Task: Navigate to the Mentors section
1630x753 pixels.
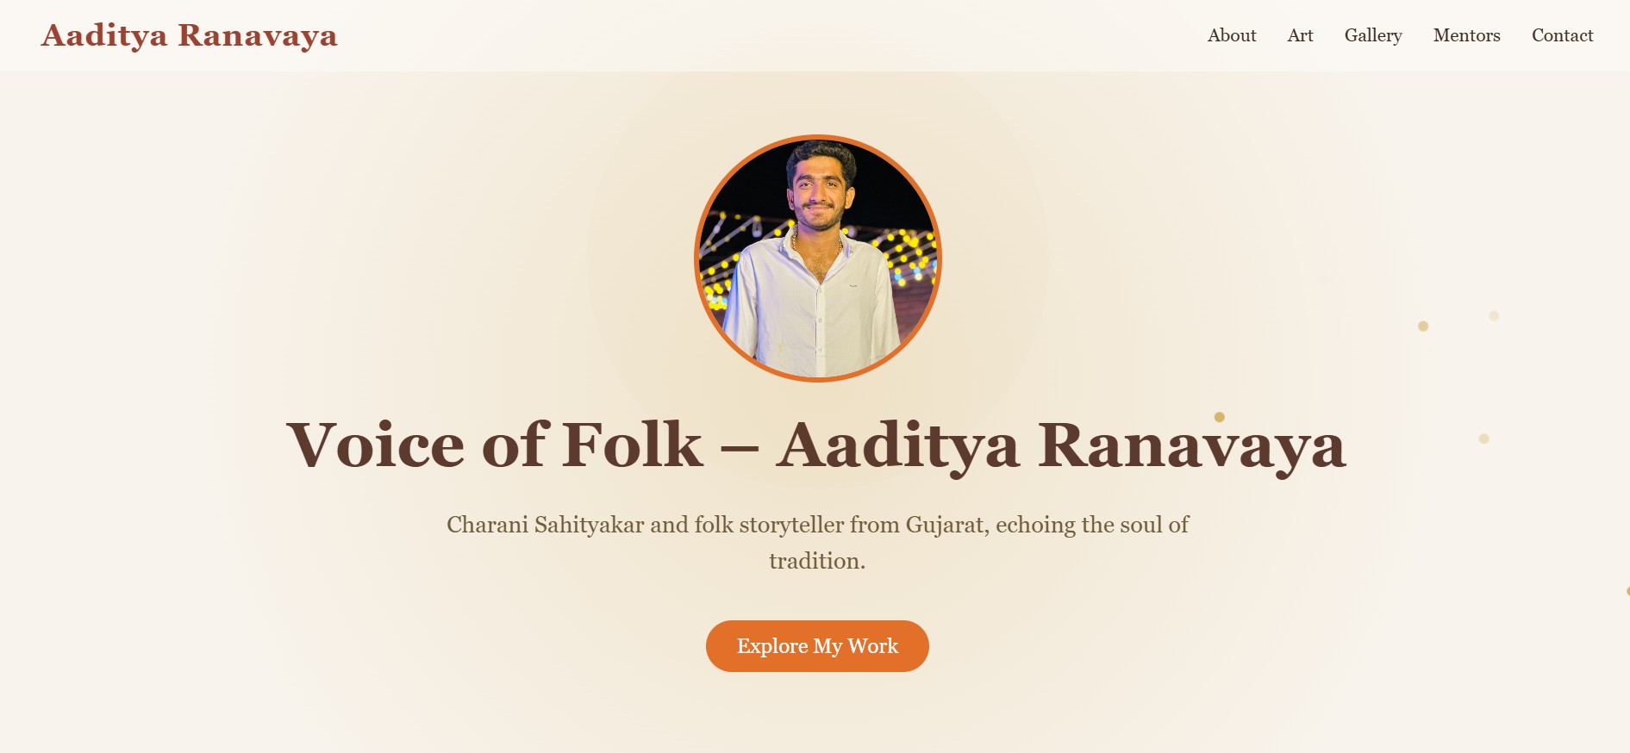Action: pyautogui.click(x=1466, y=35)
